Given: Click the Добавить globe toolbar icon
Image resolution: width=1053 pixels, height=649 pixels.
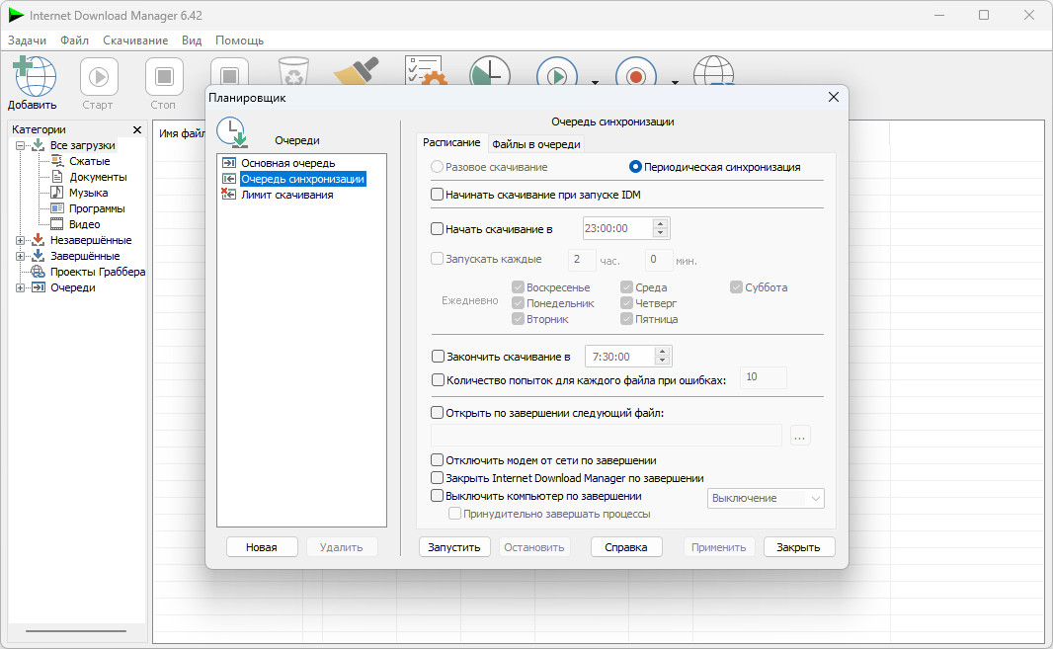Looking at the screenshot, I should pos(34,77).
